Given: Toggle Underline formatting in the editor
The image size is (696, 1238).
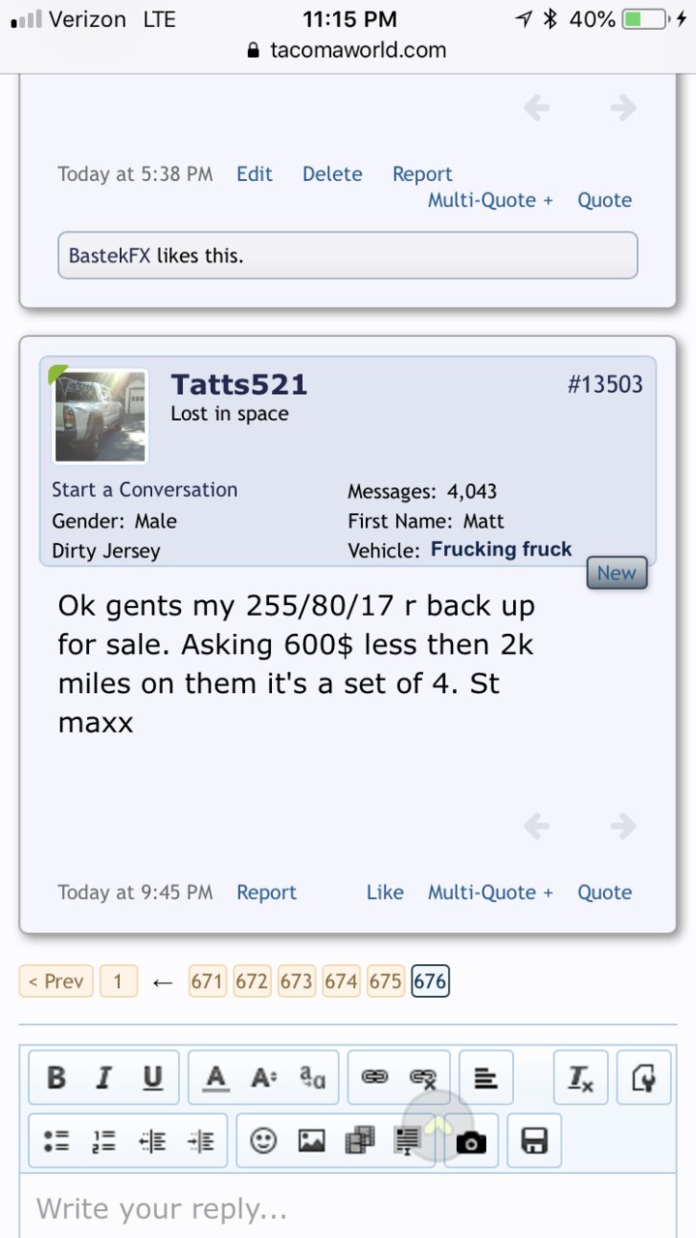Looking at the screenshot, I should coord(152,1077).
